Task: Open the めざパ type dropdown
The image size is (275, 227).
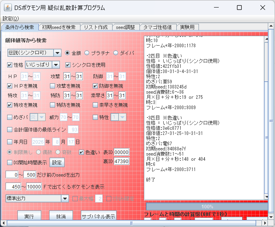Action: [42, 117]
